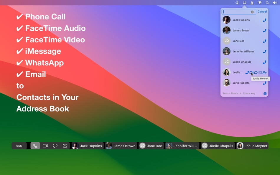The image size is (280, 175).
Task: Select James Brown's avatar in the popup list
Action: 226,30
